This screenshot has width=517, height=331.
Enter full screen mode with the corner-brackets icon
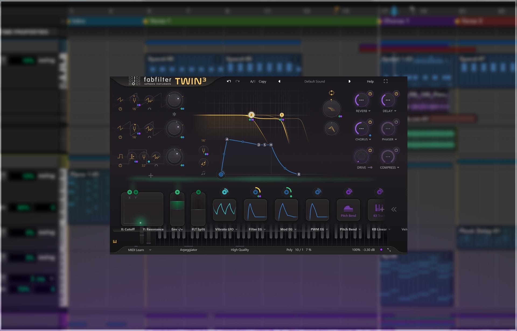[x=386, y=81]
